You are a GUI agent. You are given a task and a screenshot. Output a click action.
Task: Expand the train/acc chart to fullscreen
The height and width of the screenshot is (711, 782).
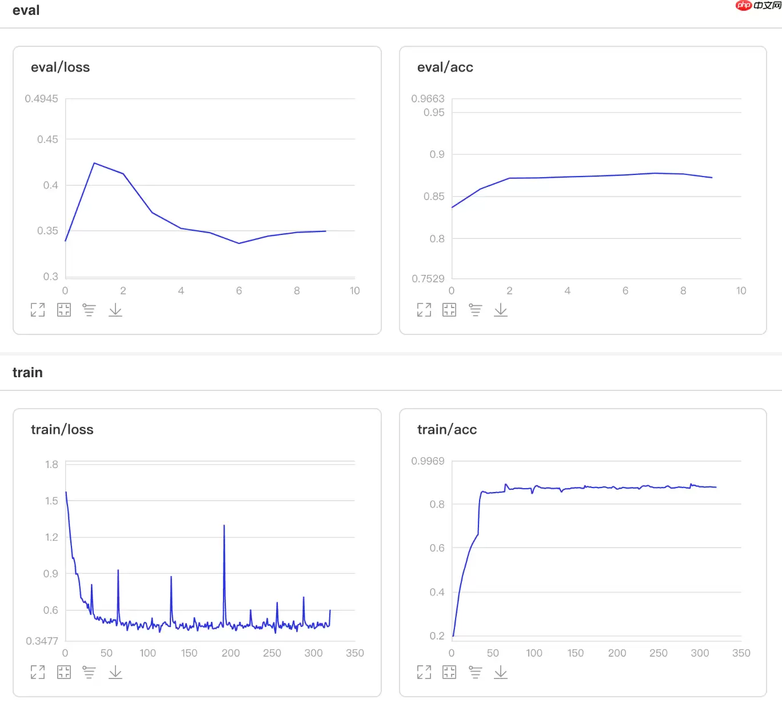click(x=424, y=672)
